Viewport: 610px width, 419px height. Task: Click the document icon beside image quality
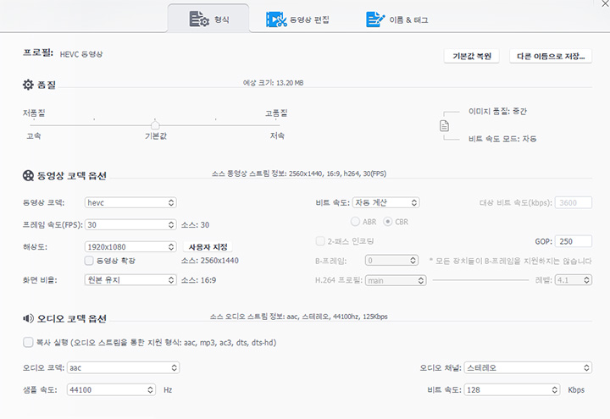444,125
